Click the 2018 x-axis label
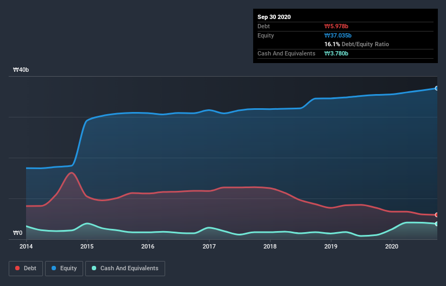Screen dimensions: 446x286 coord(270,246)
